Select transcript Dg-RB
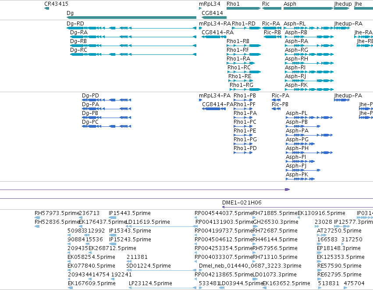 point(133,46)
